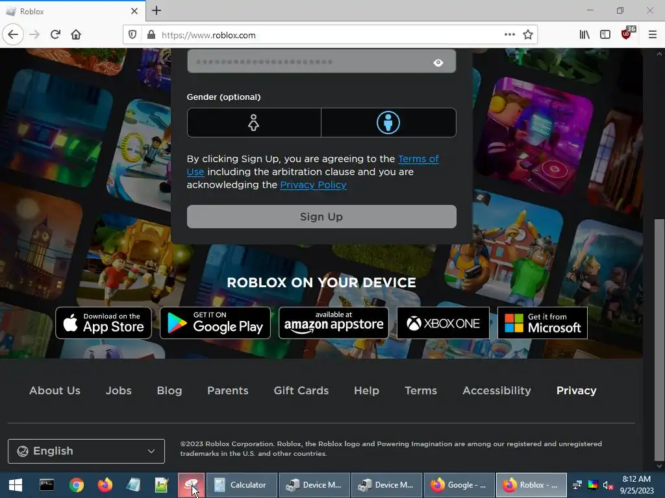
Task: Download on the App Store badge
Action: coord(103,323)
